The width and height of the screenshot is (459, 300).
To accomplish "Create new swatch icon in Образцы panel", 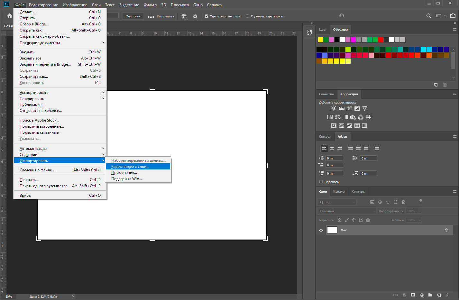I will click(x=436, y=85).
